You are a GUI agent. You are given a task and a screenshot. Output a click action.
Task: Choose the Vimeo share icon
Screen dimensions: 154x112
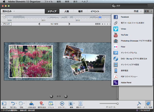point(115,29)
